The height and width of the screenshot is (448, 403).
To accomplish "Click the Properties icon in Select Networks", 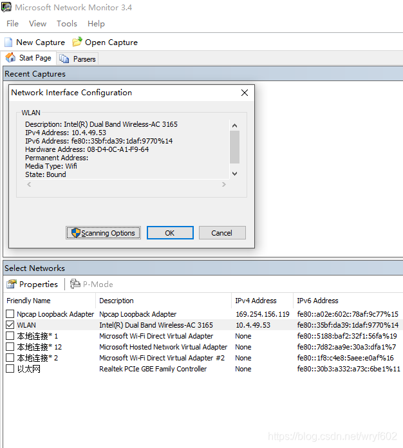I will pyautogui.click(x=12, y=284).
